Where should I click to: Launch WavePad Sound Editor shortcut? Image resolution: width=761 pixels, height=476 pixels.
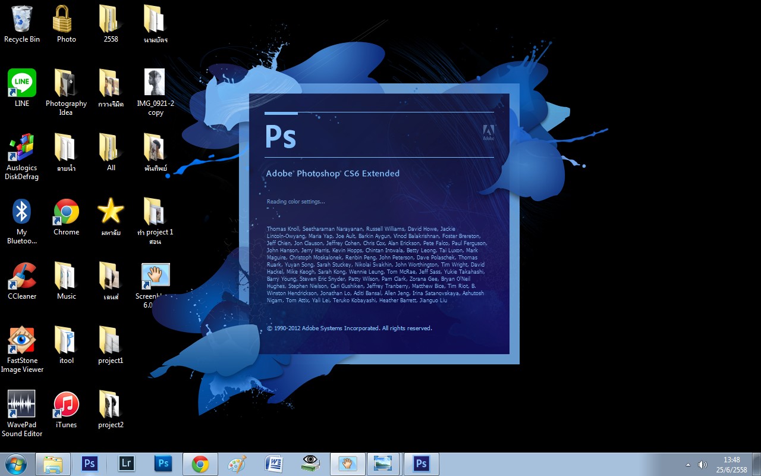tap(22, 414)
